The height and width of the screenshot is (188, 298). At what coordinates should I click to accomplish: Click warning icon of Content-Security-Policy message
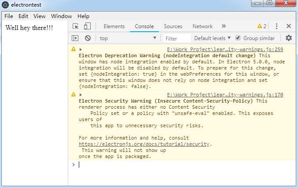click(x=74, y=94)
